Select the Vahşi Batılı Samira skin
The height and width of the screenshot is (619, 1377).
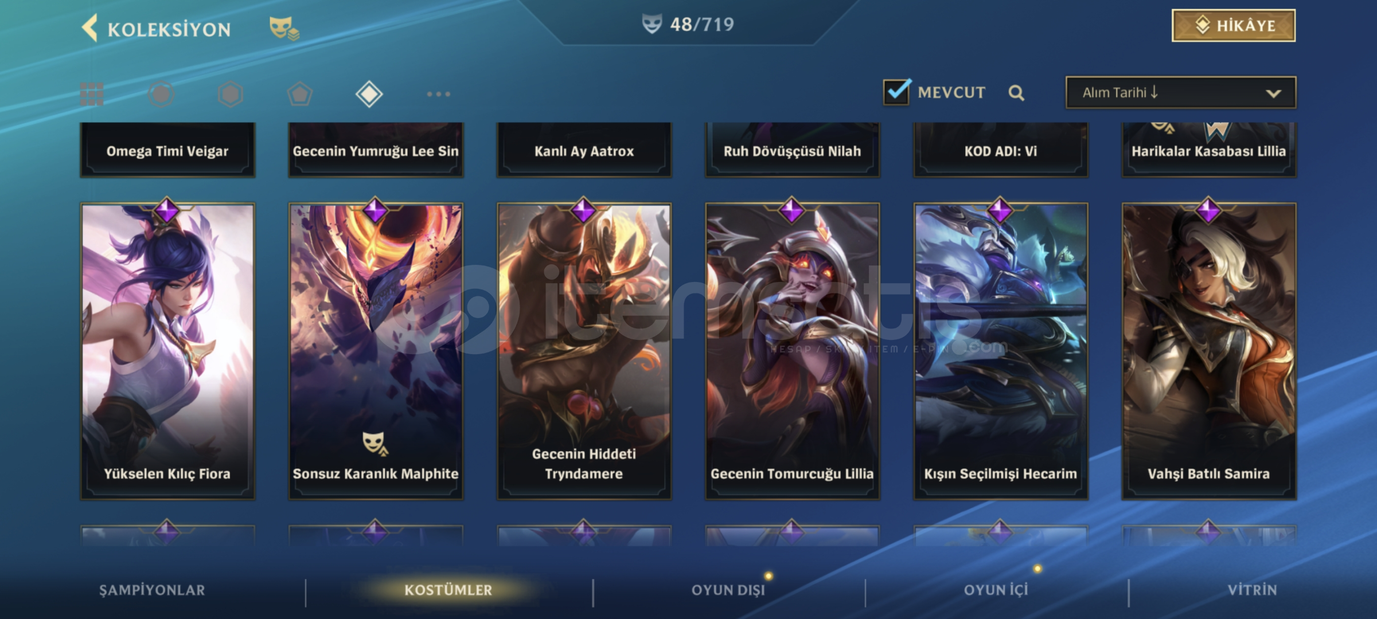click(x=1209, y=351)
